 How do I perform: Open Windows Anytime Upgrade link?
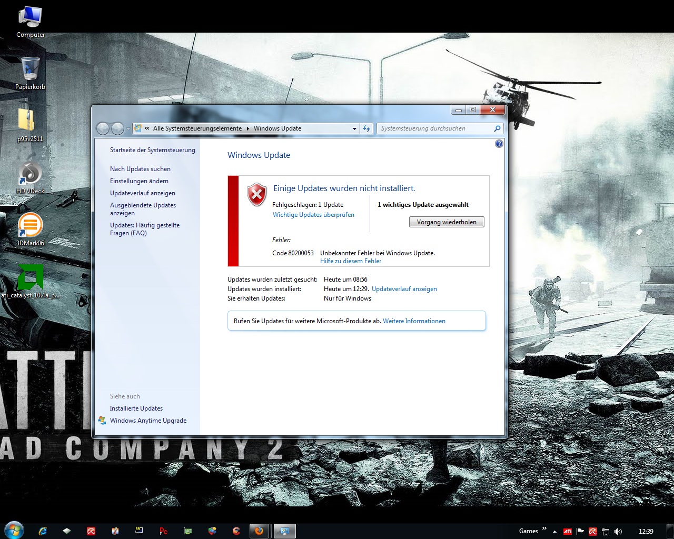point(148,421)
